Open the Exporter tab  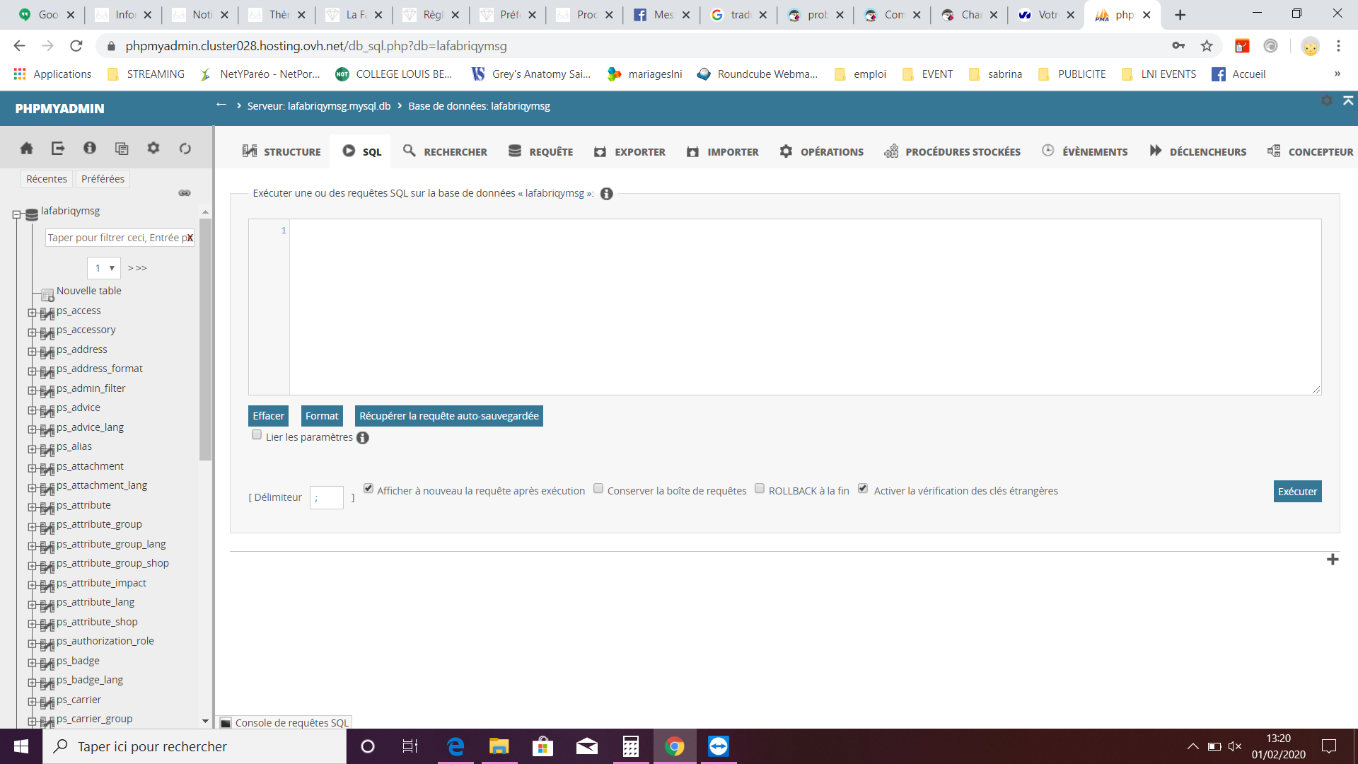(x=629, y=151)
